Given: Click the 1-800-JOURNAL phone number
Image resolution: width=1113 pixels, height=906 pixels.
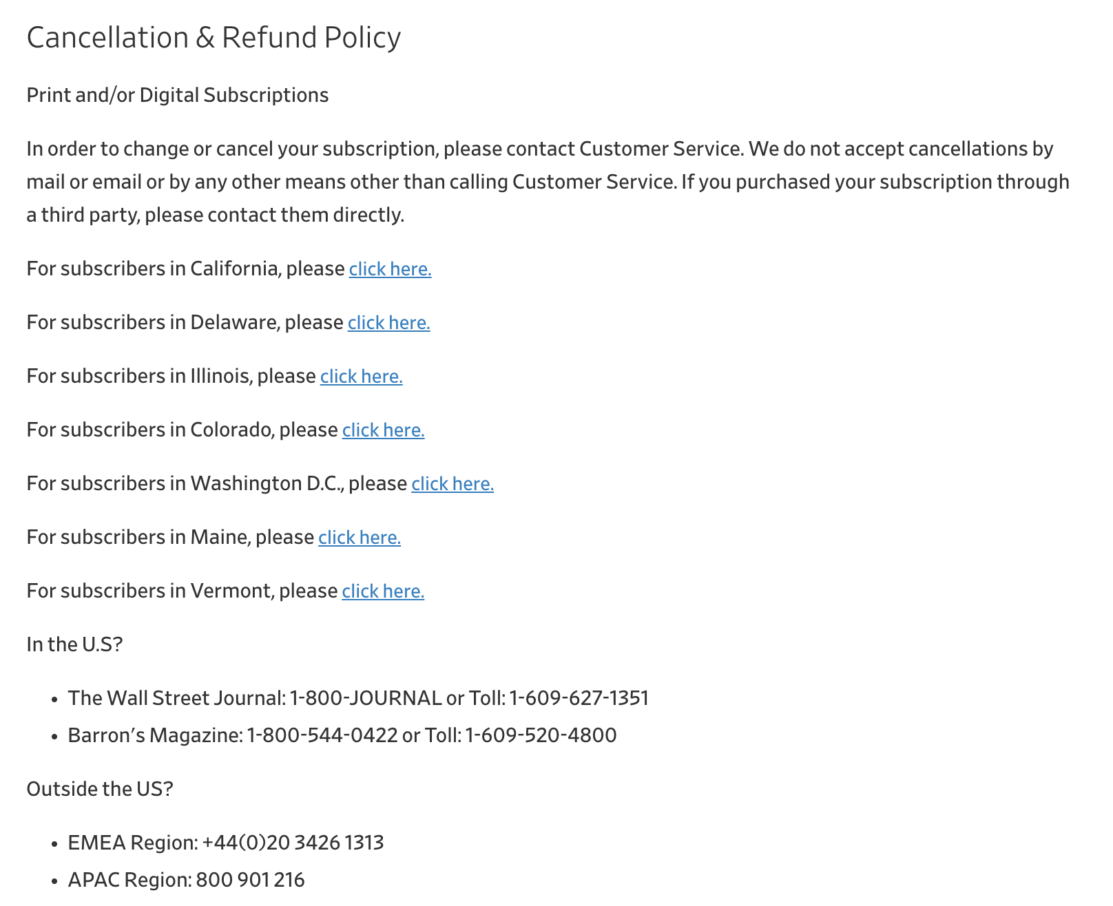Looking at the screenshot, I should [x=366, y=698].
